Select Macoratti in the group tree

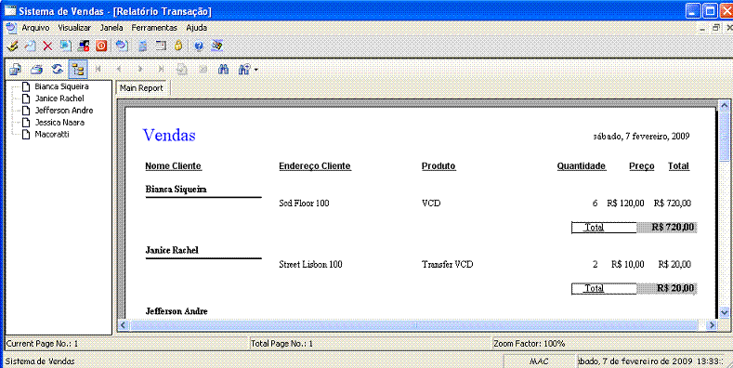(x=52, y=134)
